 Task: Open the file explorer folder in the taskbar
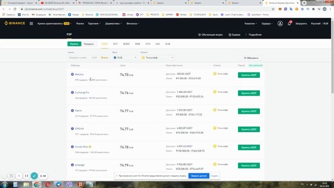(26, 184)
